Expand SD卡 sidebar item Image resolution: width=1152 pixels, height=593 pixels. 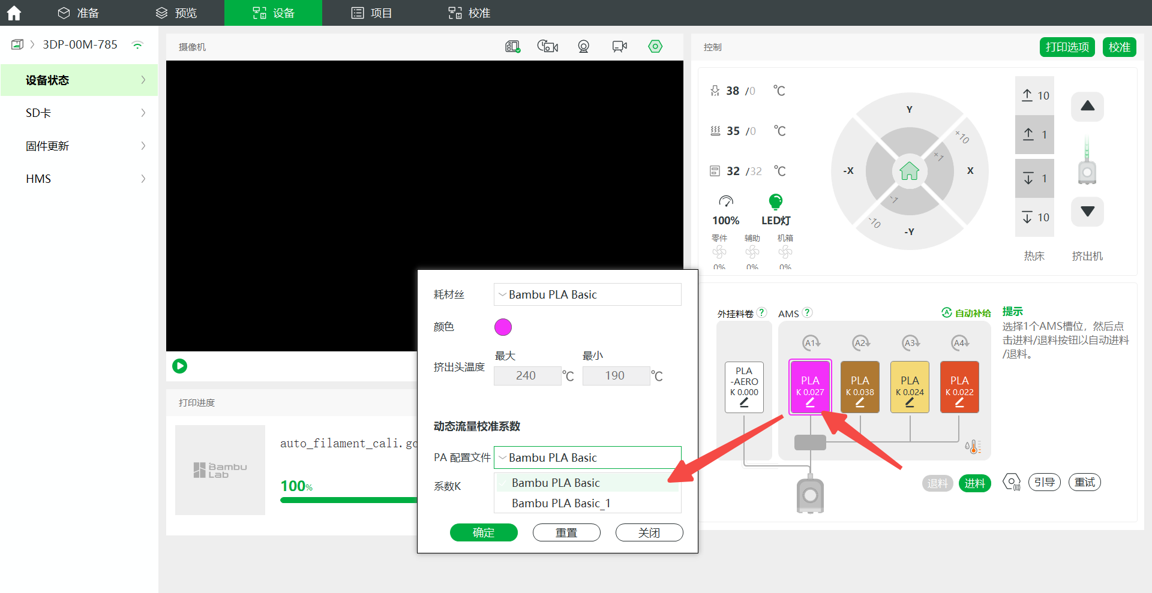(x=79, y=113)
